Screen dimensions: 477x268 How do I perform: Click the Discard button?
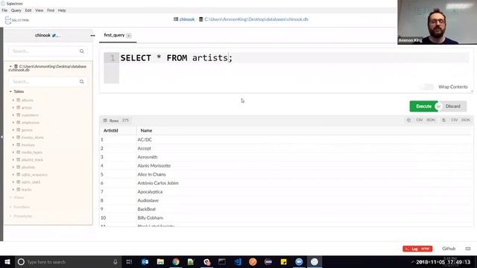click(453, 106)
